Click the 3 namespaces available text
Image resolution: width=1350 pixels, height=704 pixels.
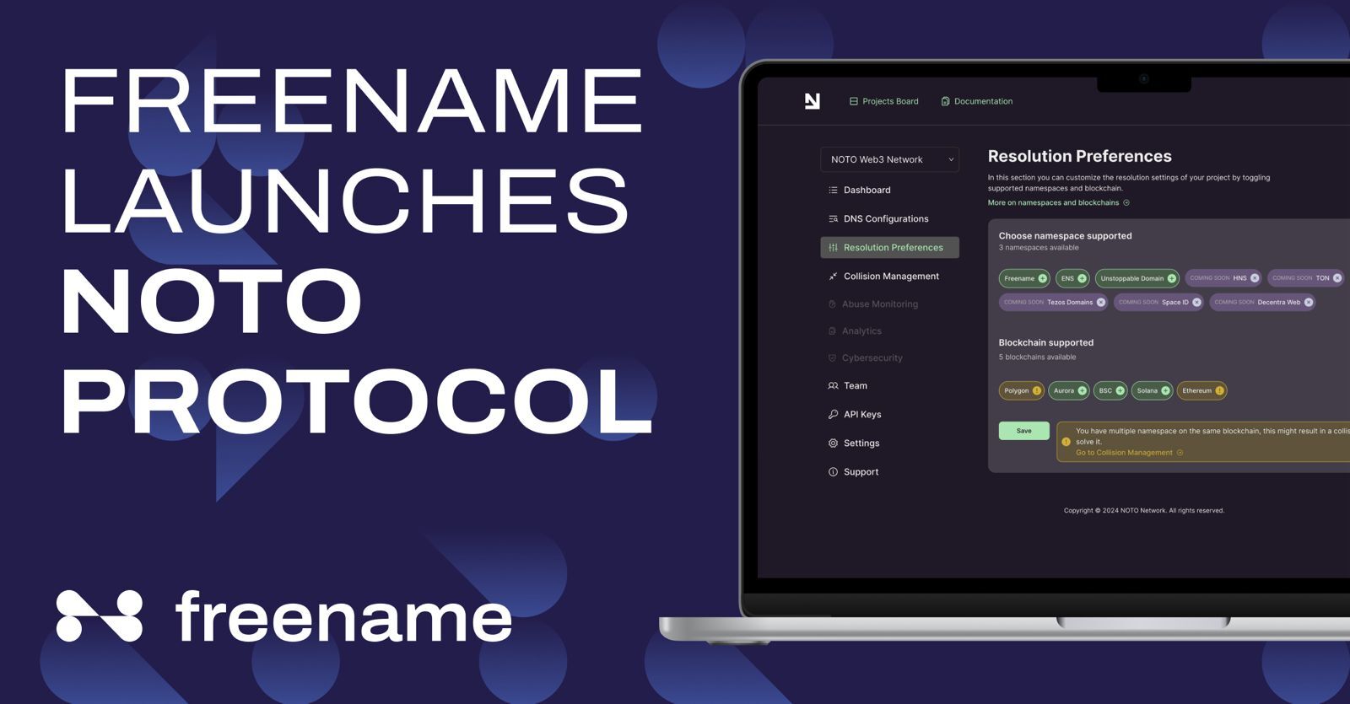pos(1039,248)
